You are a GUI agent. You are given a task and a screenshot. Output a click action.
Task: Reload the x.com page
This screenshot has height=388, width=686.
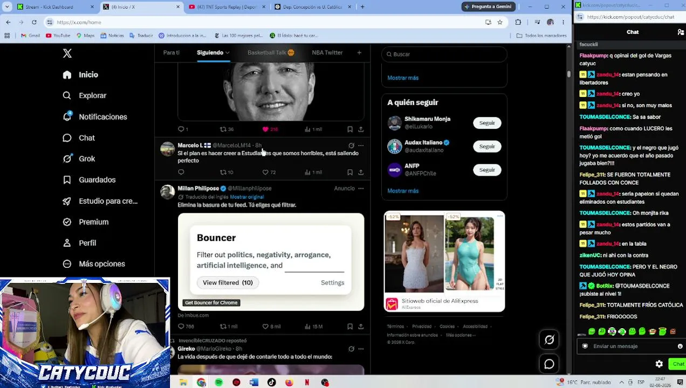(x=34, y=22)
